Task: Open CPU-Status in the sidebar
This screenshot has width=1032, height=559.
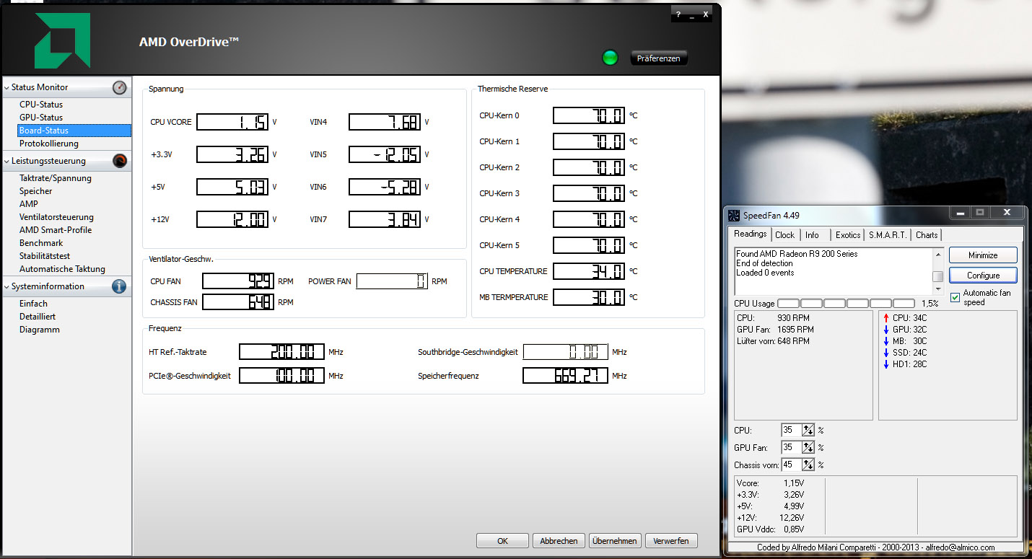Action: (x=41, y=105)
